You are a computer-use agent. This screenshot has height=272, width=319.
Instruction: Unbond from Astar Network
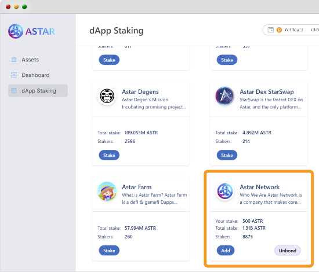[288, 251]
